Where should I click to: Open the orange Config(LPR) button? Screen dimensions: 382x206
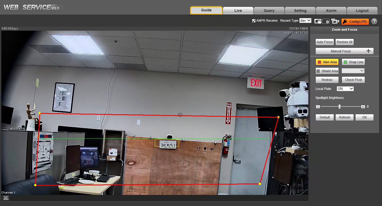pyautogui.click(x=355, y=22)
